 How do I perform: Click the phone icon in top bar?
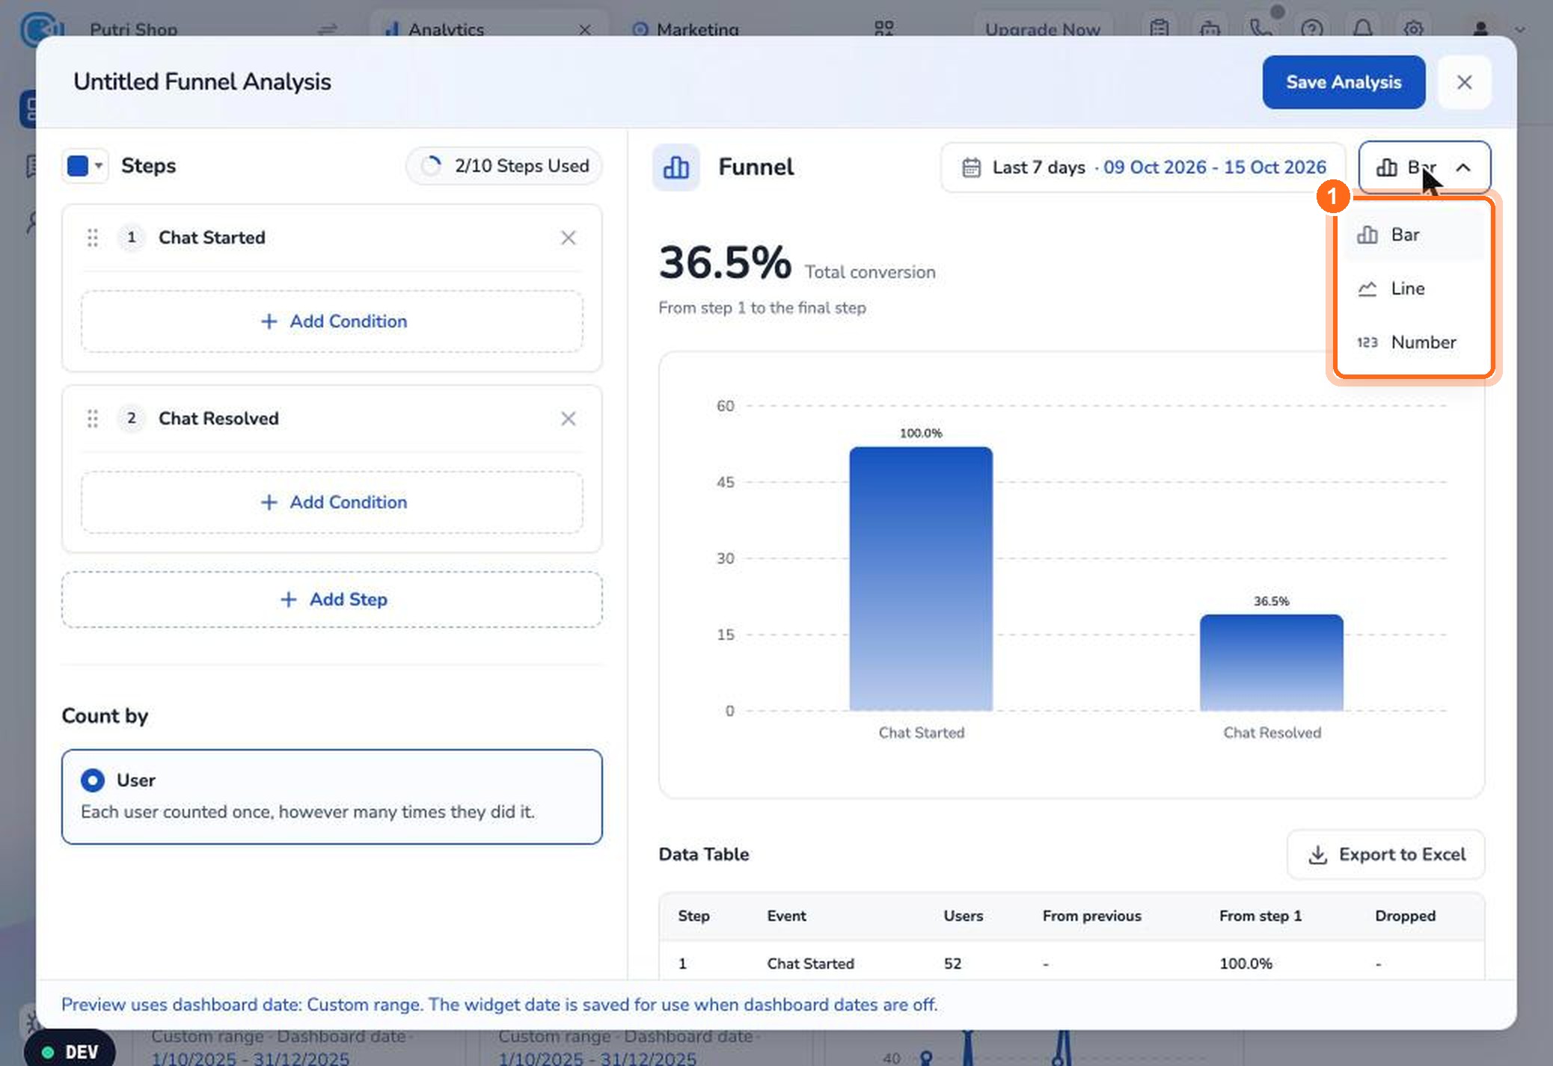pyautogui.click(x=1261, y=29)
